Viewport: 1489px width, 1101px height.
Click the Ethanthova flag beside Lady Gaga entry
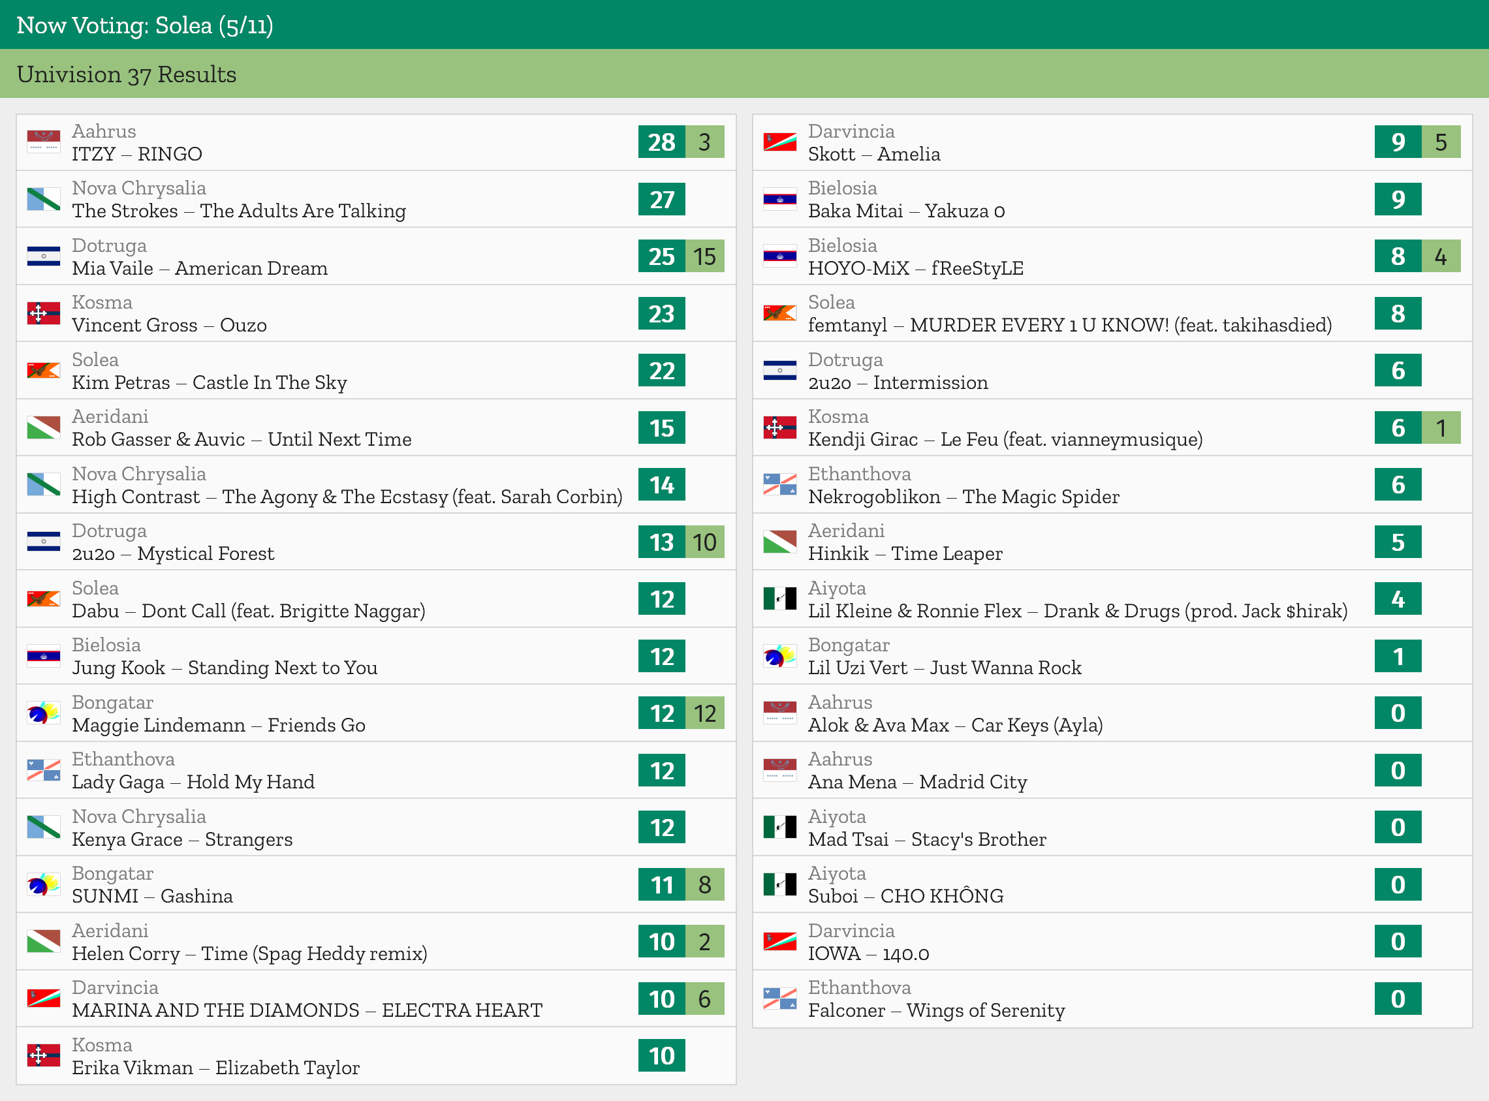coord(43,769)
